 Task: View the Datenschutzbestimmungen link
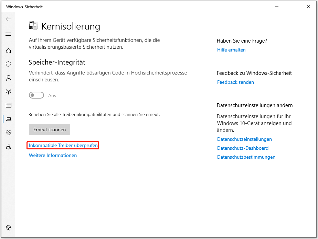[x=246, y=157]
